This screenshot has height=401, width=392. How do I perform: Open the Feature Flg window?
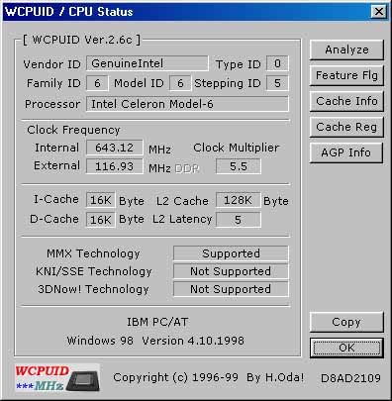tap(346, 75)
